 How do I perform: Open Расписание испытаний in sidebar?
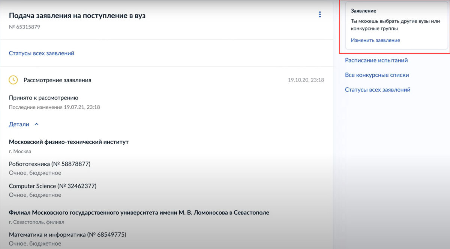coord(376,60)
